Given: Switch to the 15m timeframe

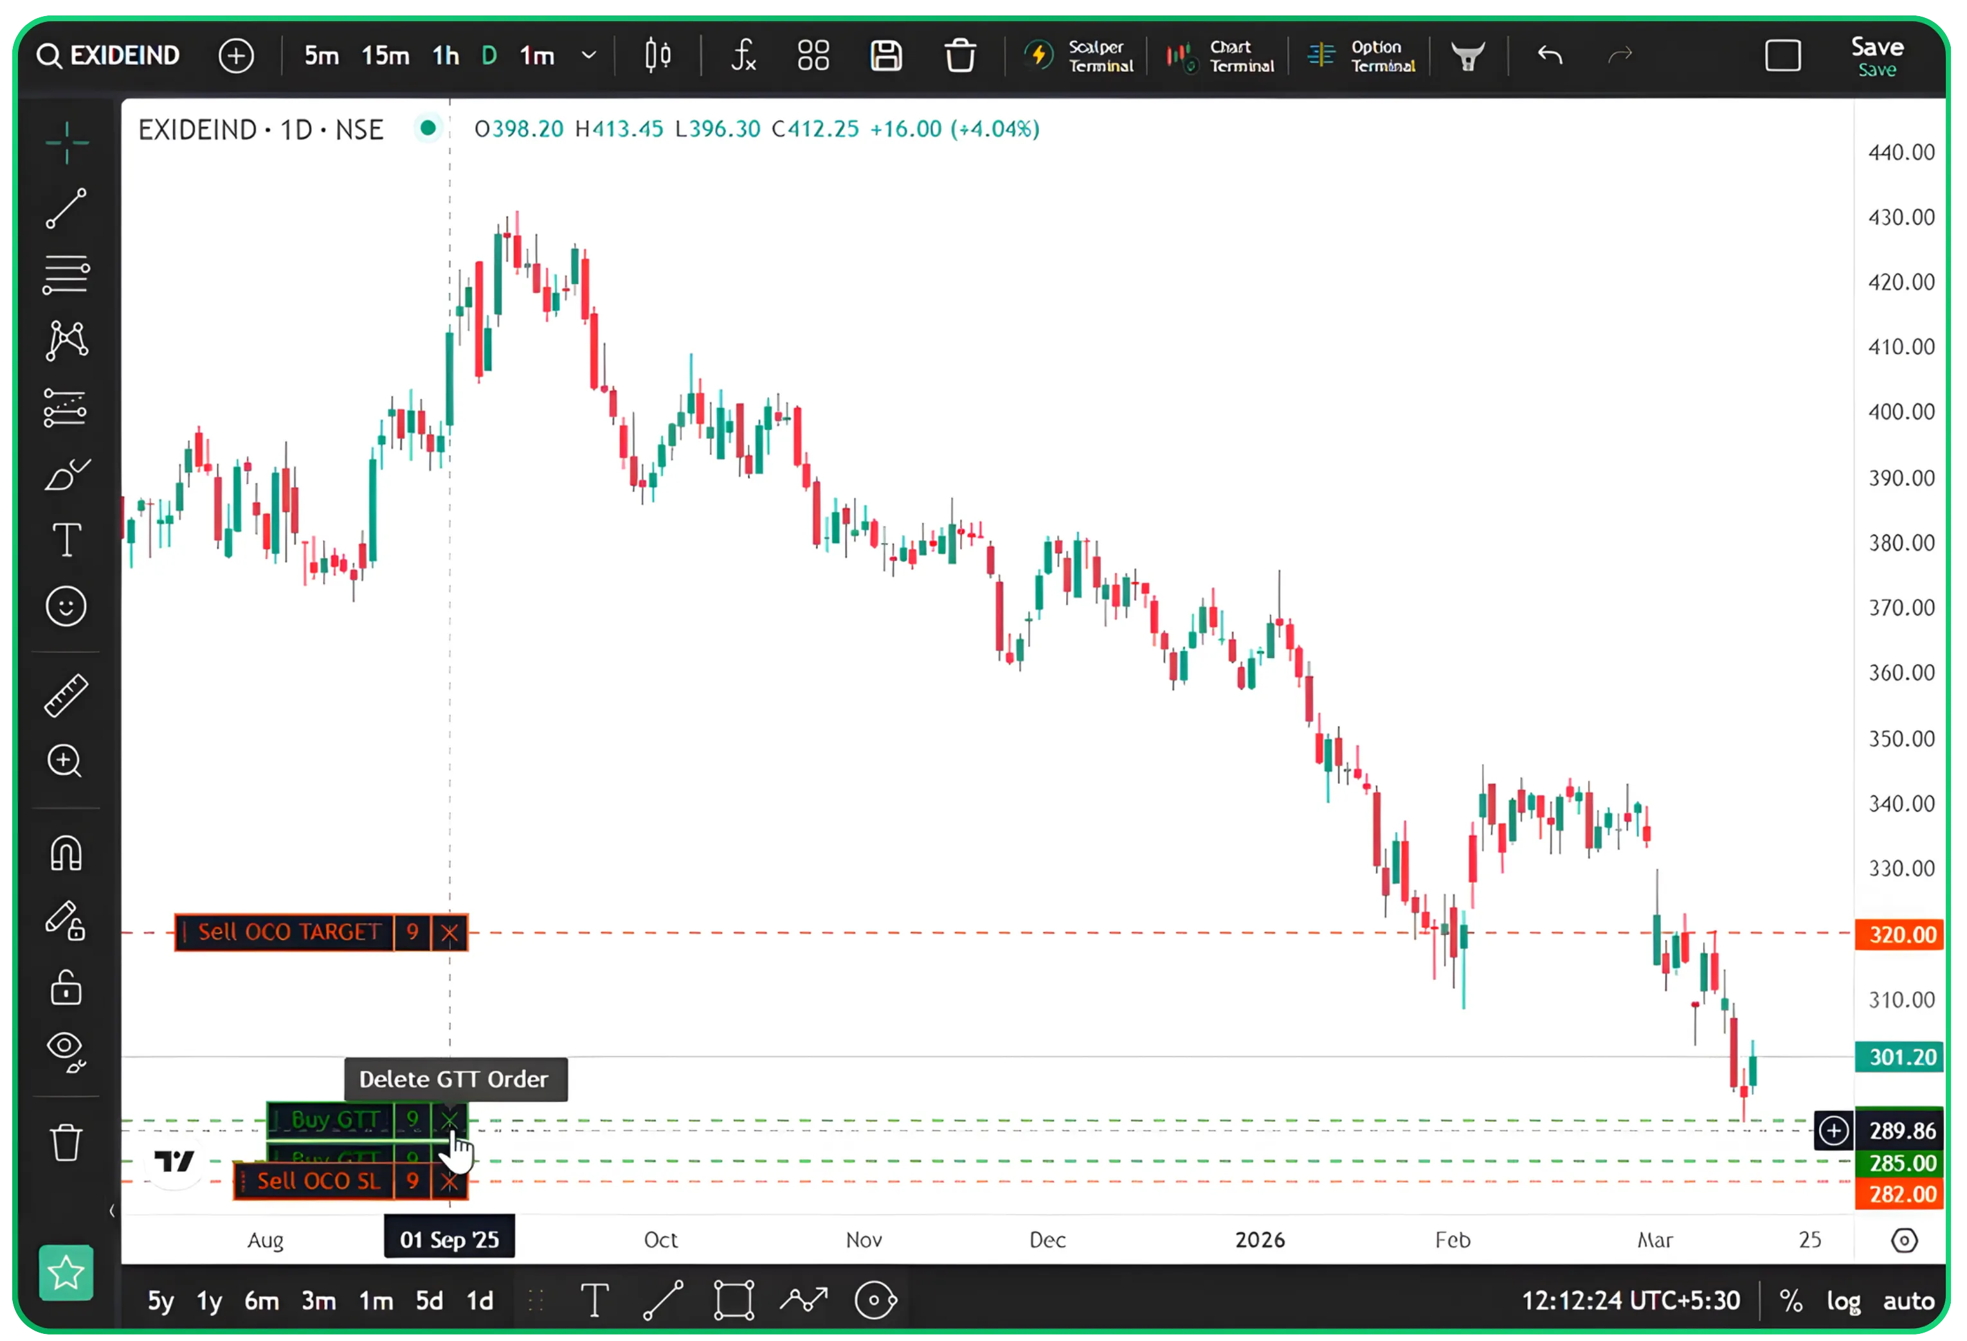Looking at the screenshot, I should click(385, 56).
